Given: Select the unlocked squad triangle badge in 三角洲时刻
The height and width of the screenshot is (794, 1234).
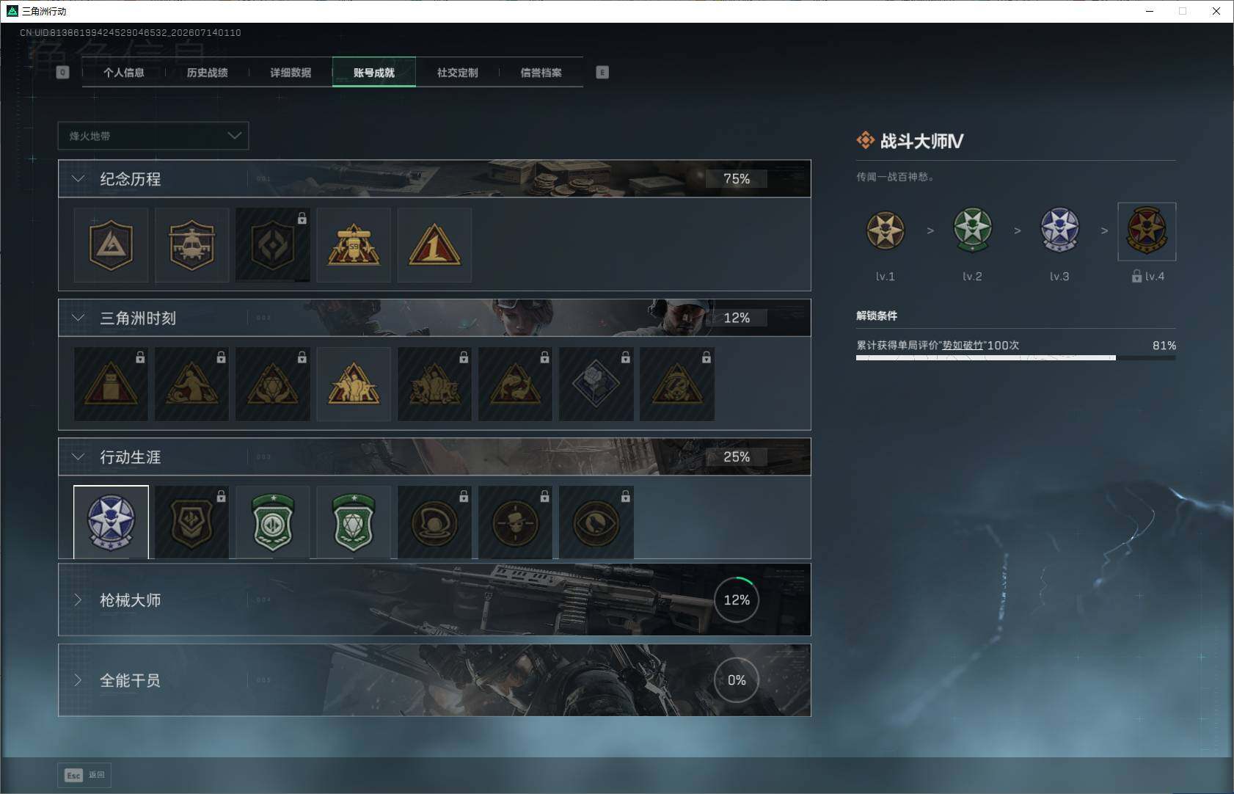Looking at the screenshot, I should (354, 384).
